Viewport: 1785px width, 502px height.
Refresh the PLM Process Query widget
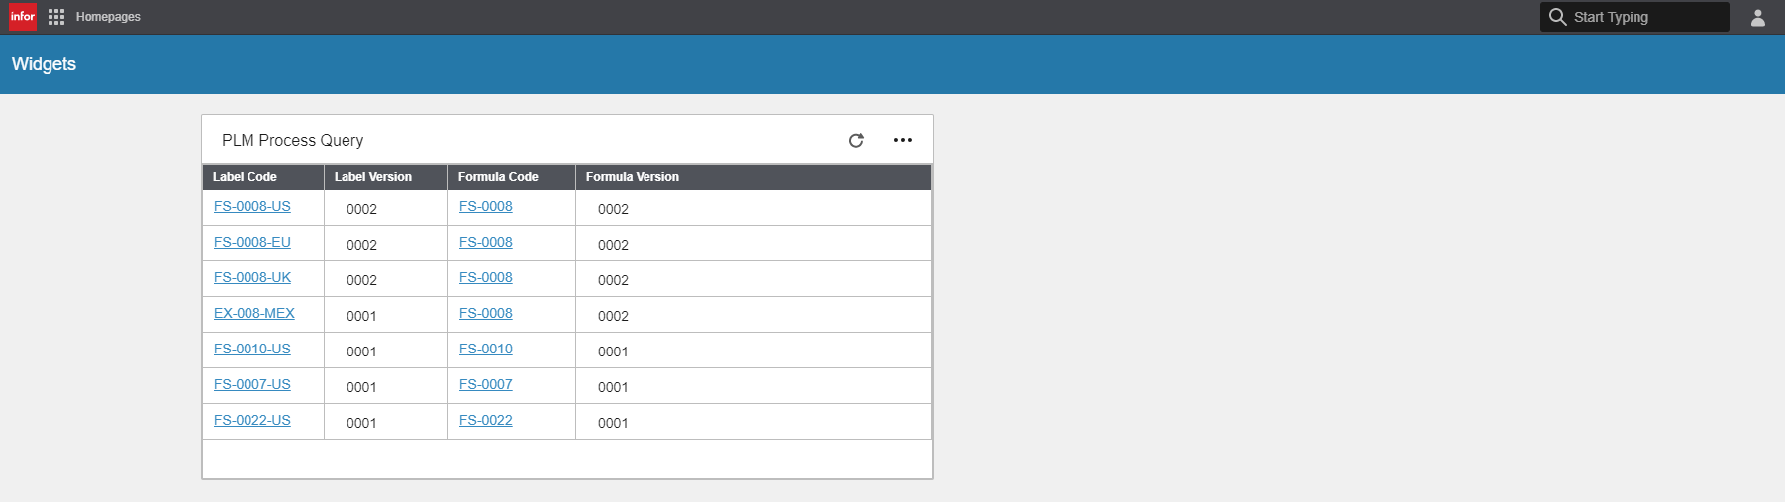coord(856,141)
